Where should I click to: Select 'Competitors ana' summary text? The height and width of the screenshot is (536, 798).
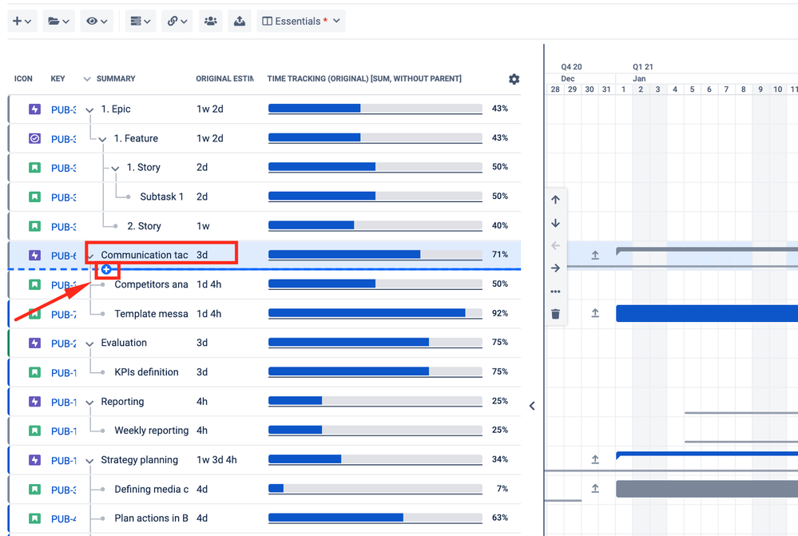(x=151, y=284)
